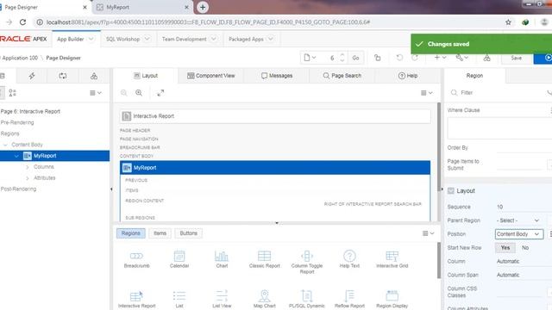Select the Calendar region type
Screen dimensions: 552x310
pos(179,259)
